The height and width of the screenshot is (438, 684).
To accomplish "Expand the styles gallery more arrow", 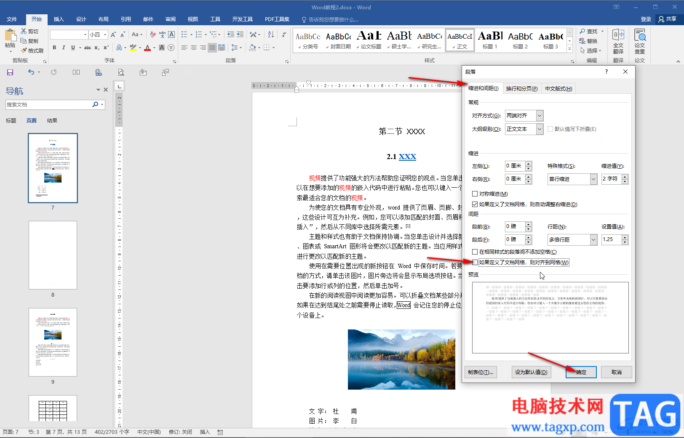I will point(569,49).
